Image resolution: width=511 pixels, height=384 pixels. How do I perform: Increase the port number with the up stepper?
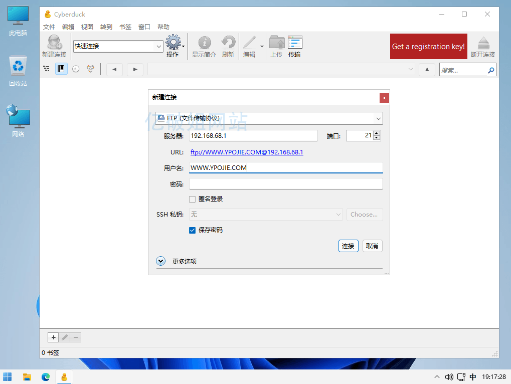[377, 133]
